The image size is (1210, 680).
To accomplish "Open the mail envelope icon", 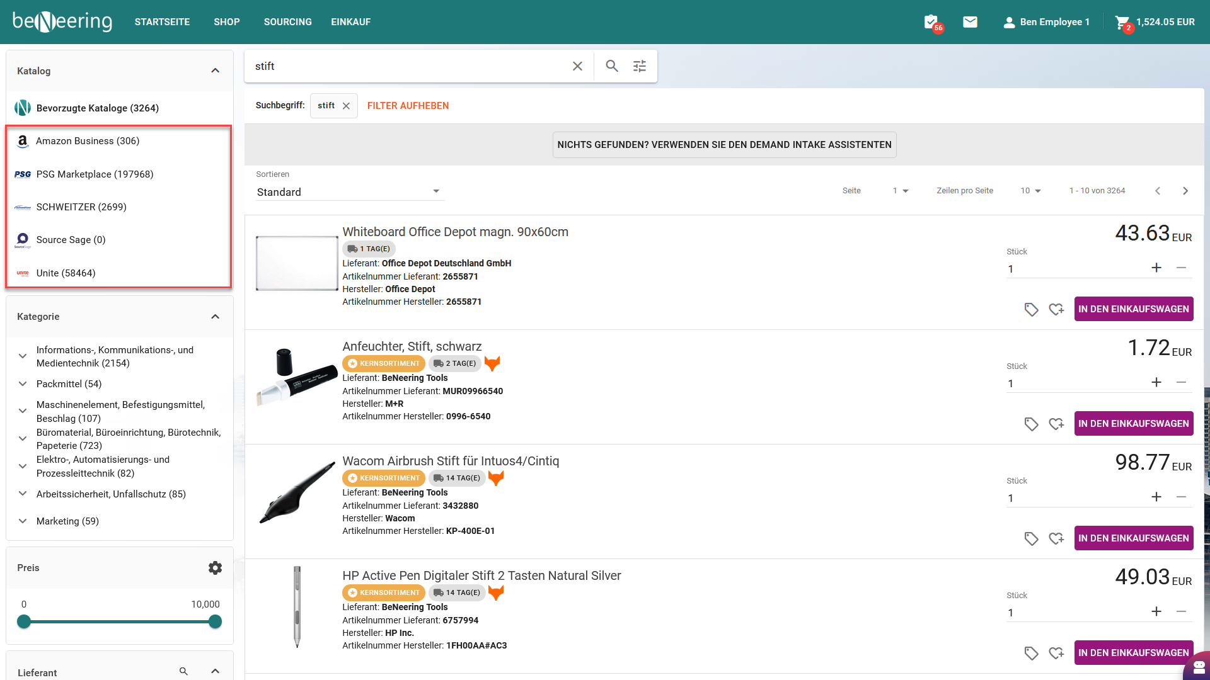I will point(970,22).
